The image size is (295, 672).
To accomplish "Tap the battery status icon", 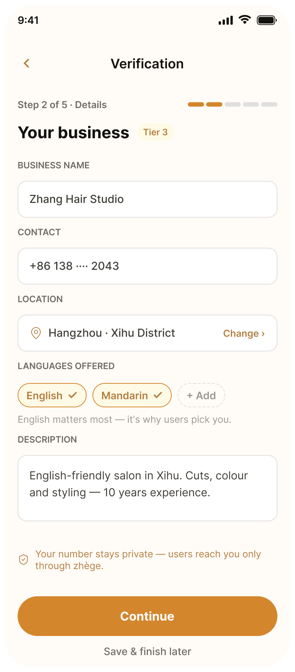I will [267, 20].
